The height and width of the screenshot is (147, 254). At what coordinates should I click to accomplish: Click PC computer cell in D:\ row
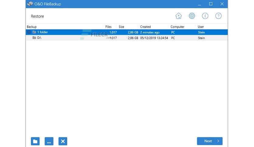pyautogui.click(x=173, y=38)
